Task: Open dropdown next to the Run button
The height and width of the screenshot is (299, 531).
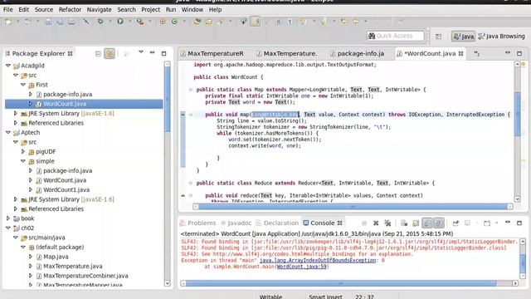Action: (x=129, y=22)
